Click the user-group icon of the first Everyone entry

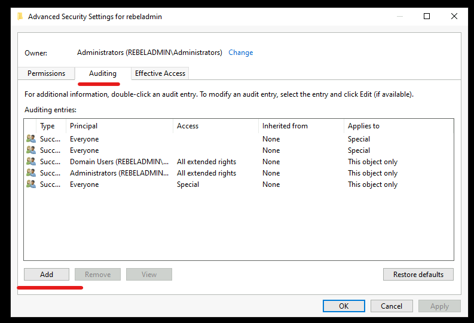pyautogui.click(x=31, y=139)
